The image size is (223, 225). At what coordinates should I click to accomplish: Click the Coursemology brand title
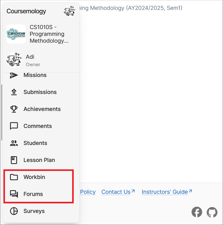click(26, 11)
